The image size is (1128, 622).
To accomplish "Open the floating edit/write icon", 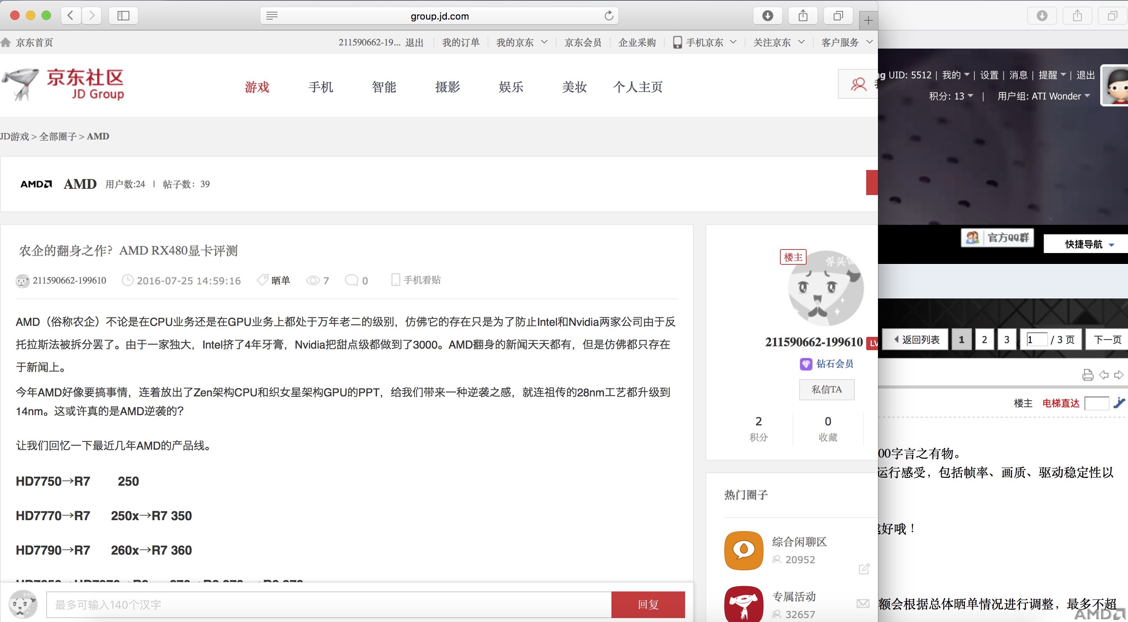I will click(x=863, y=569).
